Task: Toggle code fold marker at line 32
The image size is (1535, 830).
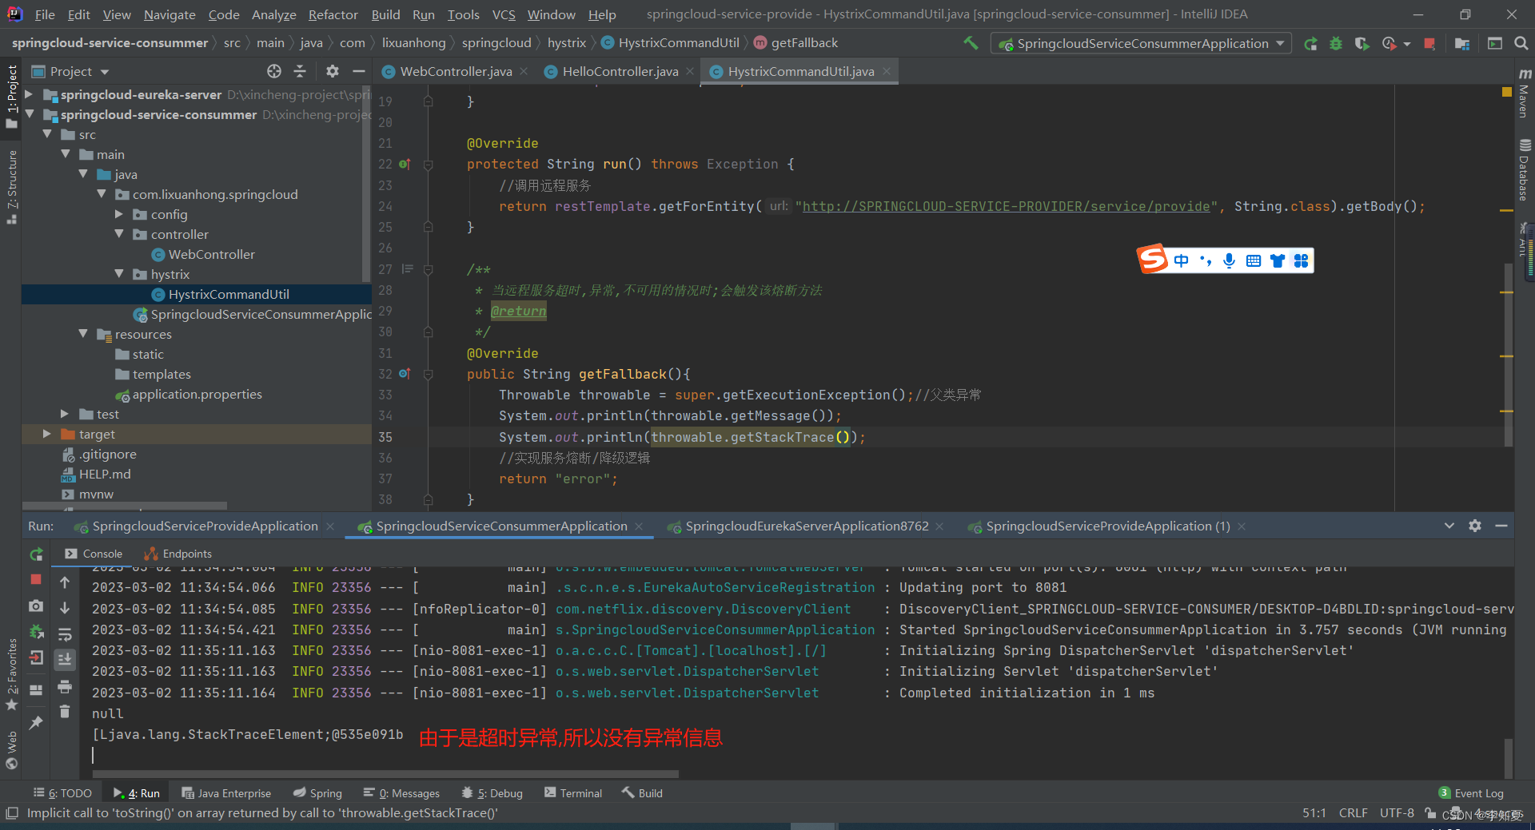Action: 429,375
